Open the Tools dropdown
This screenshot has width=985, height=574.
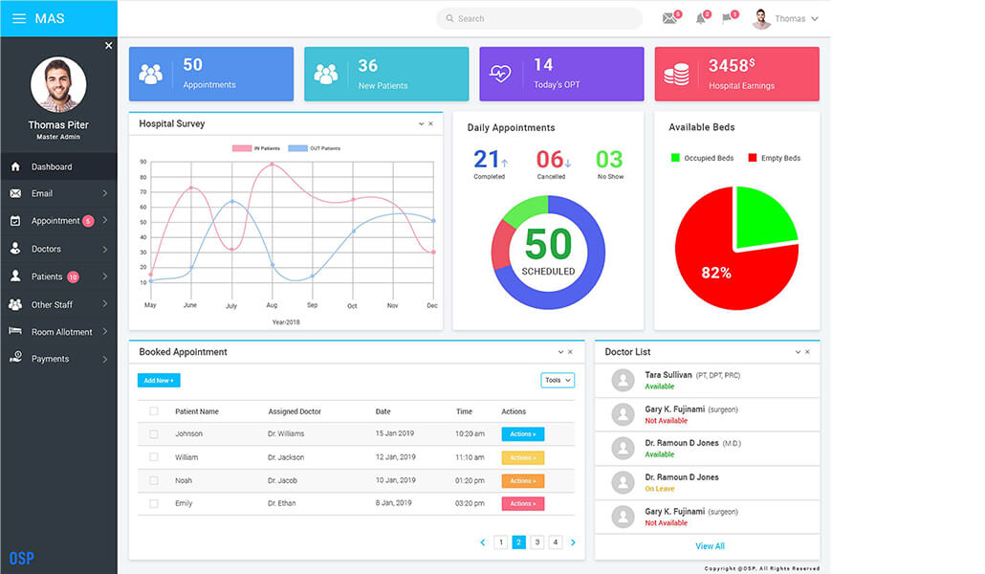[558, 380]
